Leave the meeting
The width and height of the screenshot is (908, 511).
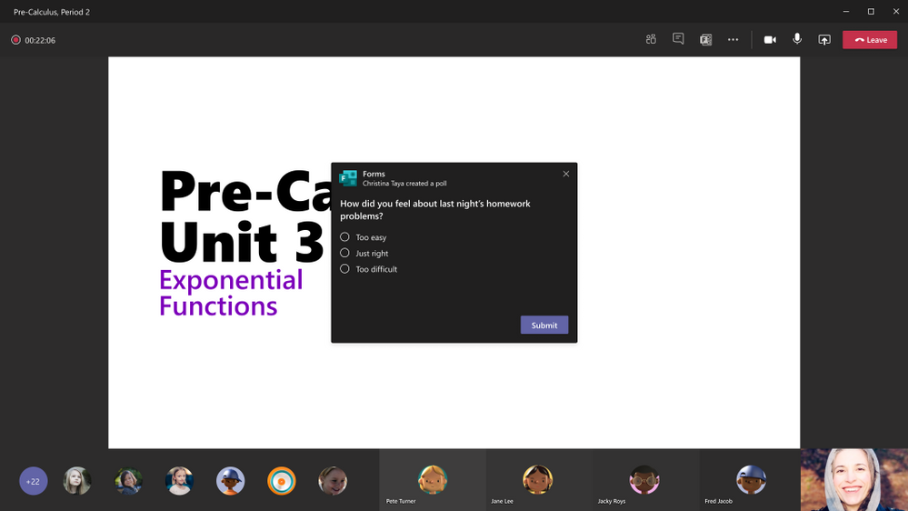[x=870, y=39]
